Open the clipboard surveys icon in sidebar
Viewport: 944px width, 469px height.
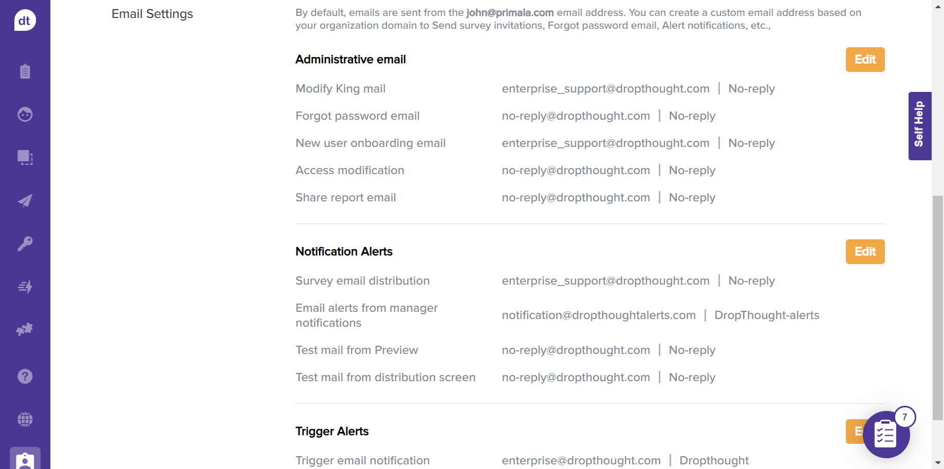pos(25,71)
